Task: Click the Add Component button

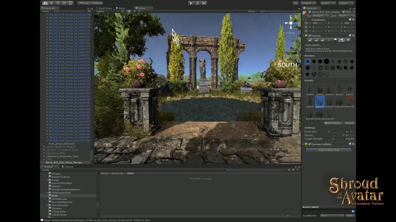Action: 329,150
